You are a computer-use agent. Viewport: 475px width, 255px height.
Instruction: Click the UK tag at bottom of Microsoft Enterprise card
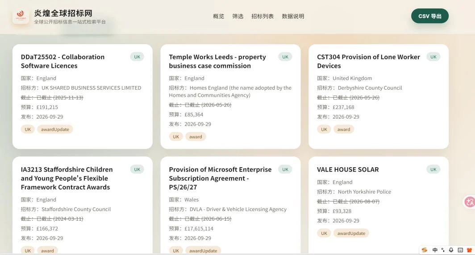click(176, 251)
